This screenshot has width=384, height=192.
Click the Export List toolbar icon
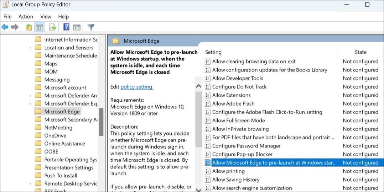(53, 27)
